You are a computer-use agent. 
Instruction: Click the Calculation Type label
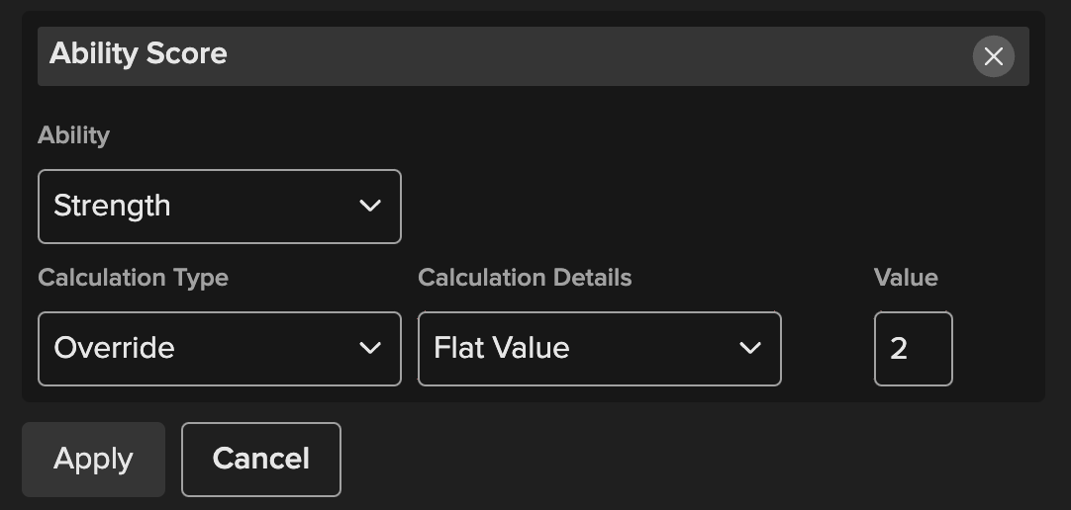tap(133, 278)
